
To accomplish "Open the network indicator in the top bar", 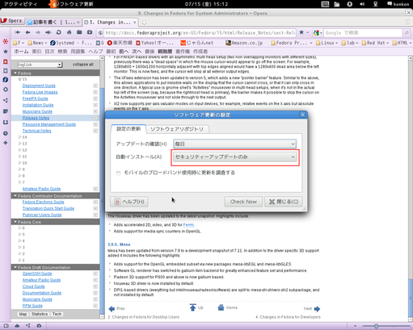I will (375, 4).
